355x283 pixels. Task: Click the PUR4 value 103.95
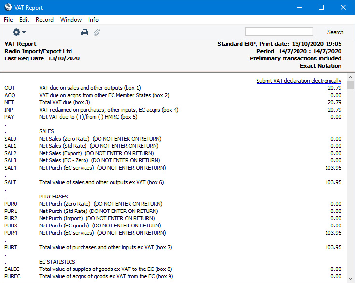333,233
